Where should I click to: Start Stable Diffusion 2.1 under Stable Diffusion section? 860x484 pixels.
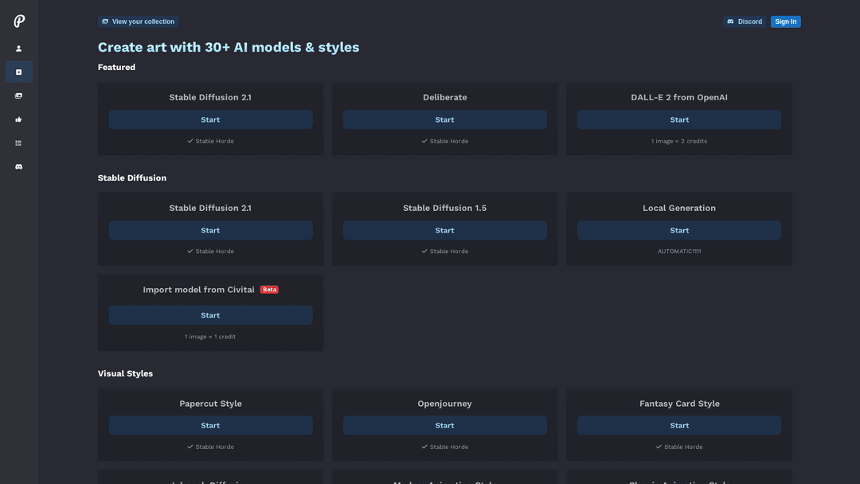coord(210,230)
